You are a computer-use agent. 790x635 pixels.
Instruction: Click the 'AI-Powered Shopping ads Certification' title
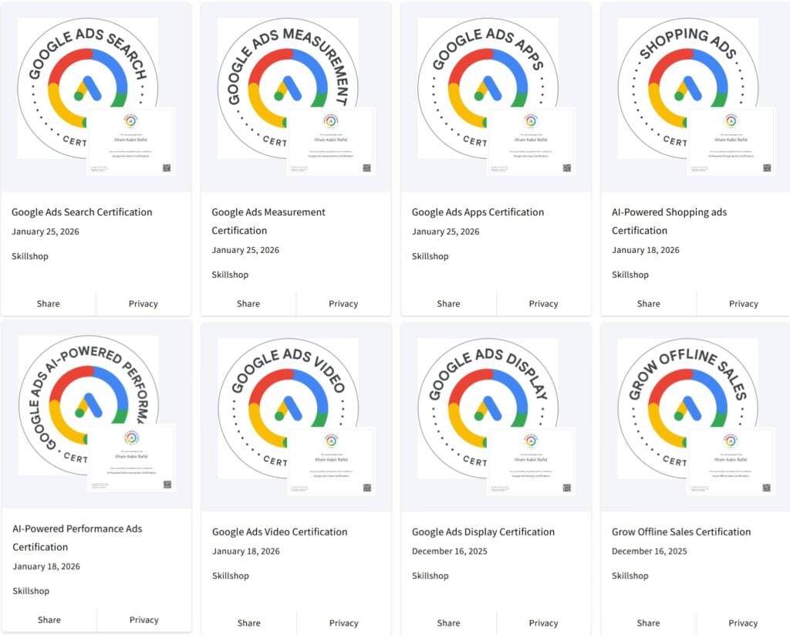click(x=669, y=221)
